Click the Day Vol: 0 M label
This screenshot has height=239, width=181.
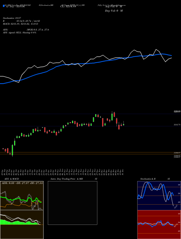click(114, 11)
